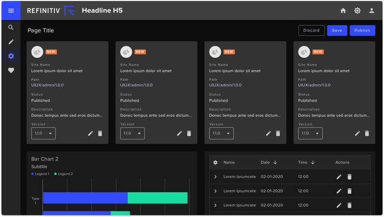Click the Discard button

(311, 31)
